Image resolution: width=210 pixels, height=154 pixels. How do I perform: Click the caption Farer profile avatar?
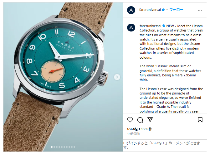(x=131, y=27)
